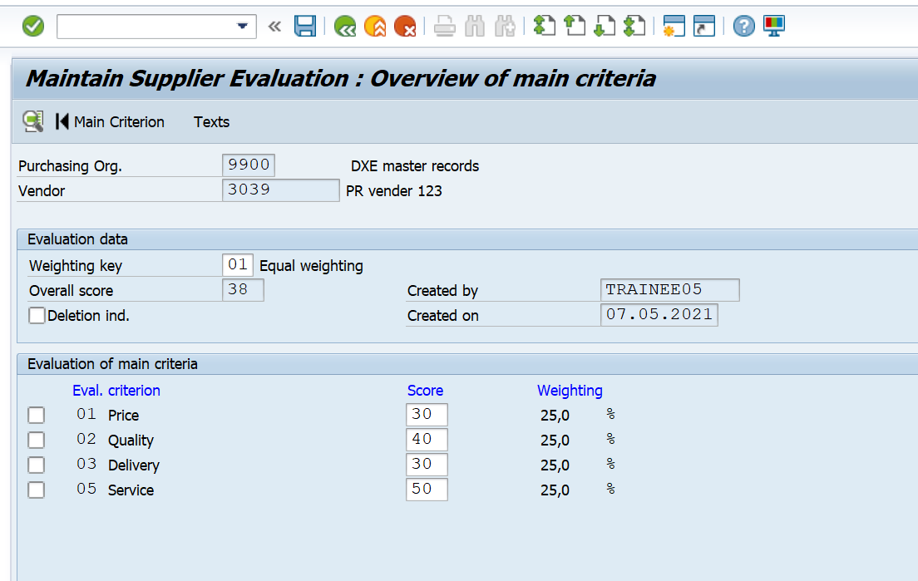Click the 'Service' criterion label
Image resolution: width=918 pixels, height=581 pixels.
(x=131, y=490)
